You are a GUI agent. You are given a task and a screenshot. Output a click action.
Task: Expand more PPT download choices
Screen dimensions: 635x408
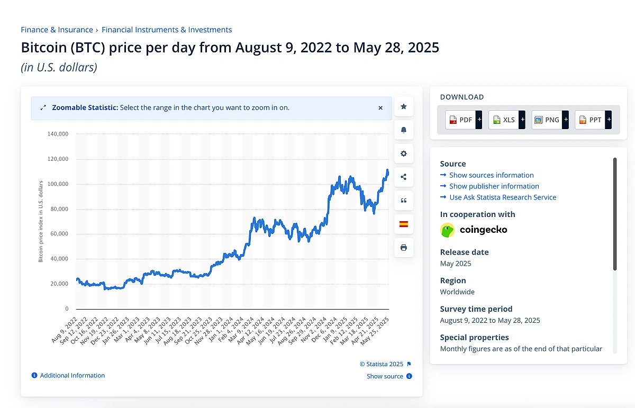(609, 120)
